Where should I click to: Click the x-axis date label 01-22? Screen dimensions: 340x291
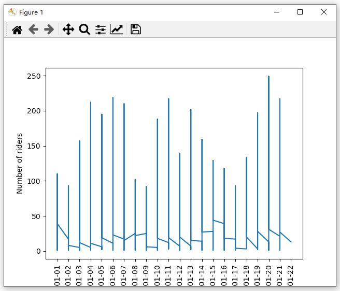[x=291, y=275]
